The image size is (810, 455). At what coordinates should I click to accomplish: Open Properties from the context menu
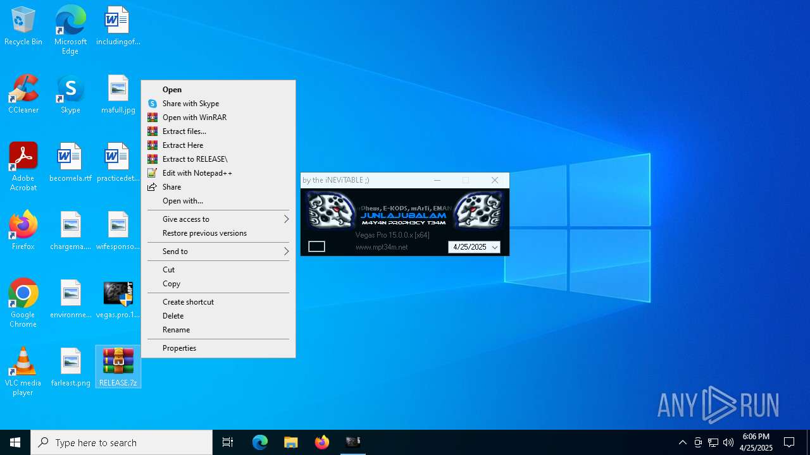[218, 348]
